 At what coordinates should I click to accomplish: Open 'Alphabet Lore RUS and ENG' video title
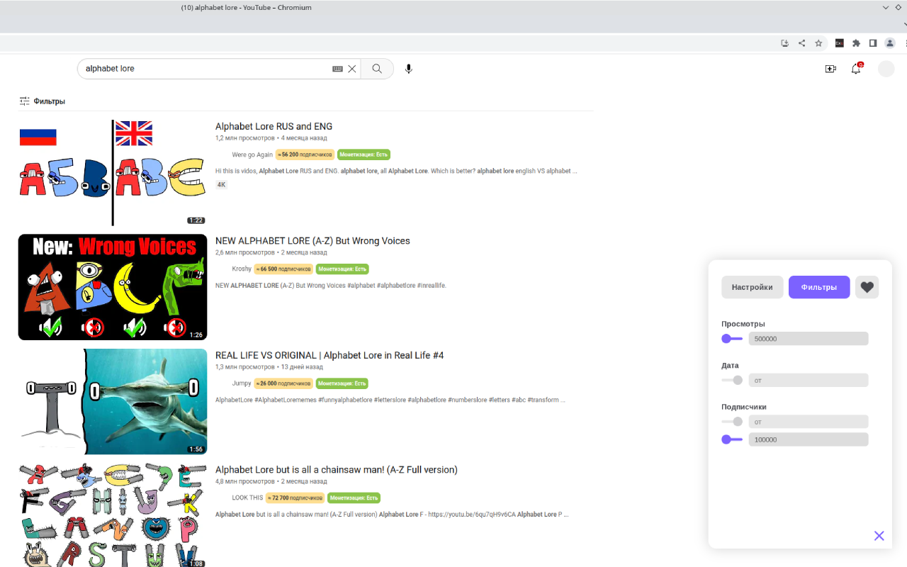click(x=274, y=126)
